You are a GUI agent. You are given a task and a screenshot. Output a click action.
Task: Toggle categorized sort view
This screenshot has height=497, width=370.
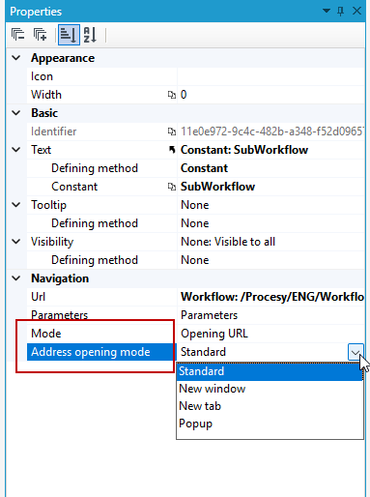[x=69, y=35]
